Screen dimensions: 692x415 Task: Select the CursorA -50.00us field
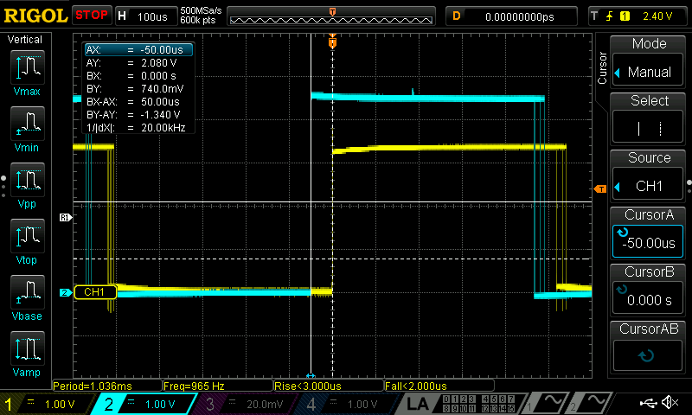[x=648, y=242]
